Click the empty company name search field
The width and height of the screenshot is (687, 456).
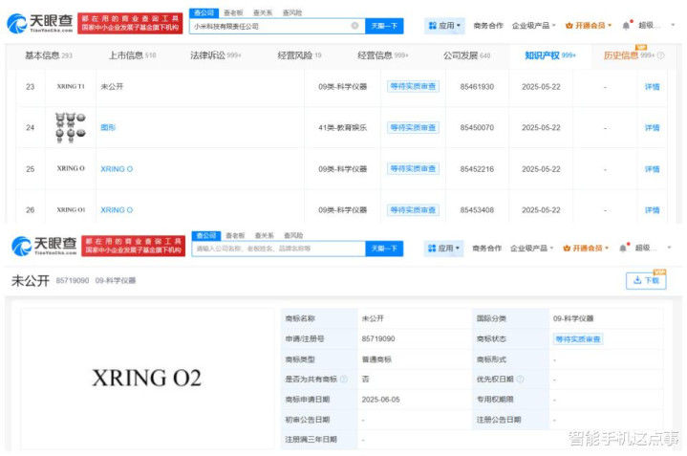[279, 250]
